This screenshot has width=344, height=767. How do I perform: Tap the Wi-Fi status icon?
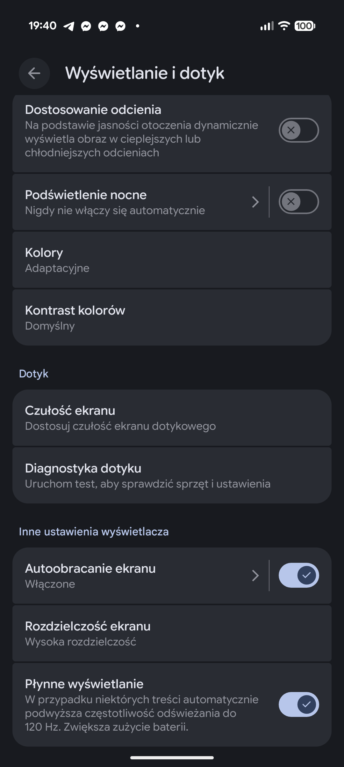coord(283,26)
